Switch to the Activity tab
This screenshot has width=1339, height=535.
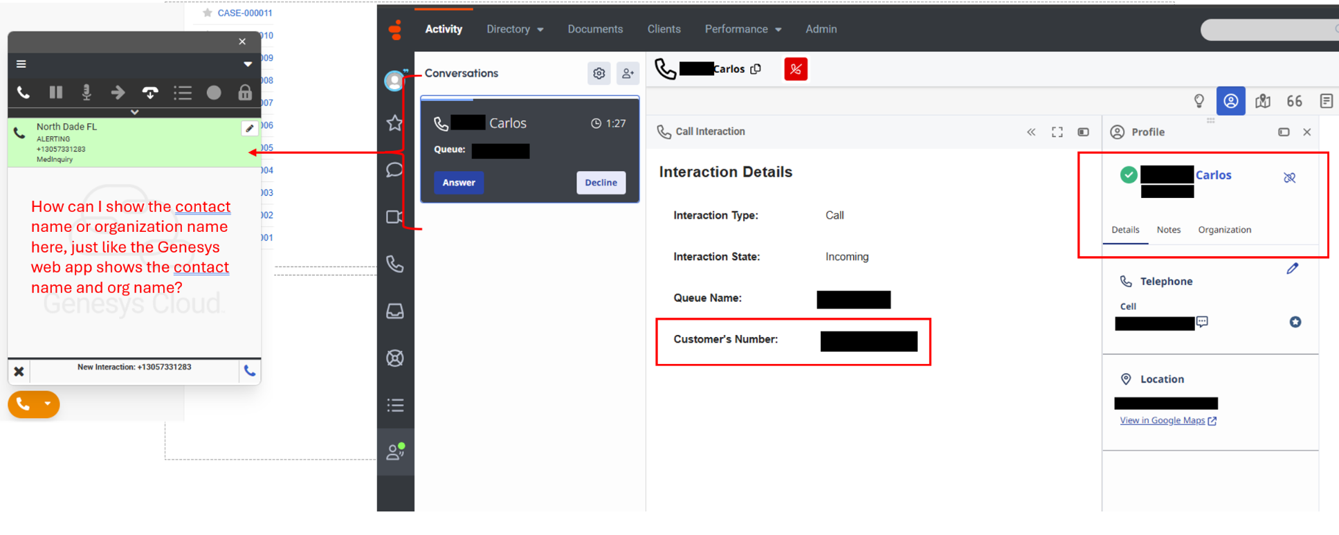click(444, 29)
